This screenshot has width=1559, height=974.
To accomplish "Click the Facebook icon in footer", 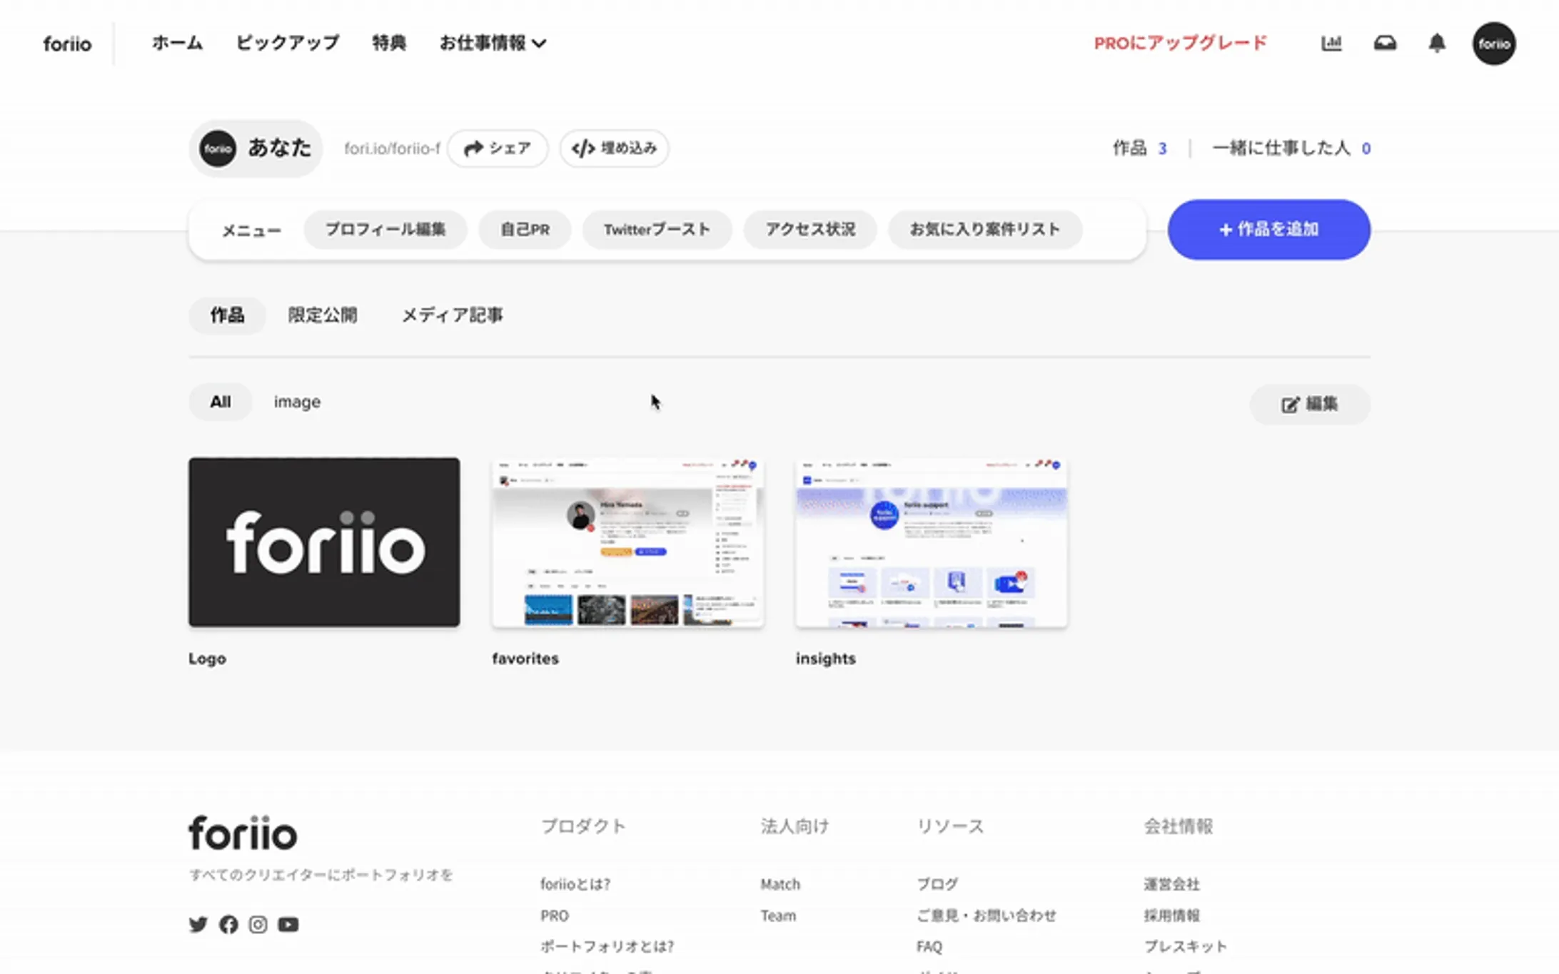I will coord(228,925).
